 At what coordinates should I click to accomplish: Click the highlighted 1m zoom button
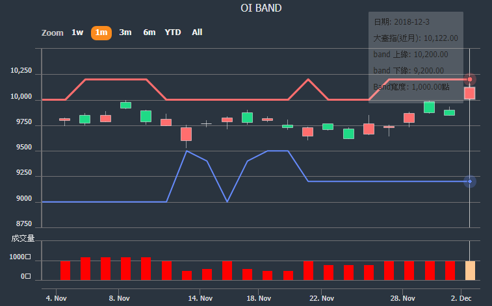coord(101,32)
